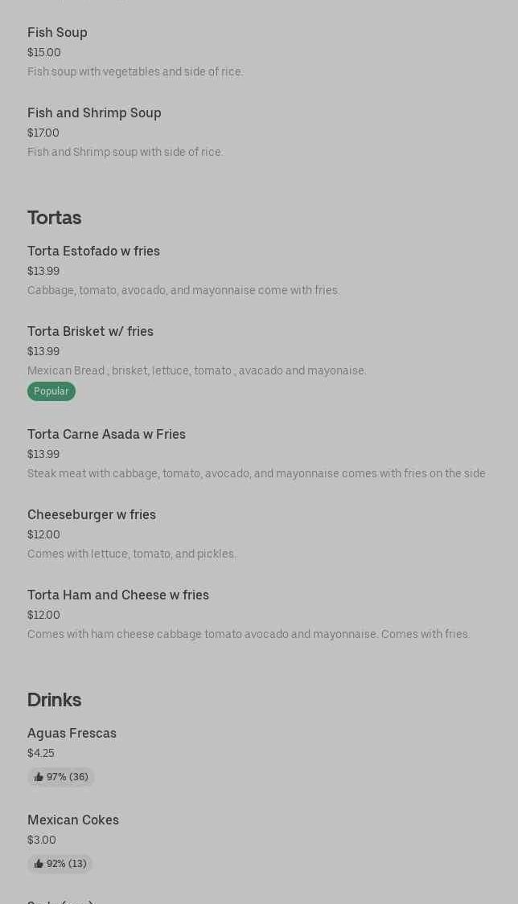The height and width of the screenshot is (904, 518).
Task: Choose Torta Brisket w/ fries
Action: [90, 331]
